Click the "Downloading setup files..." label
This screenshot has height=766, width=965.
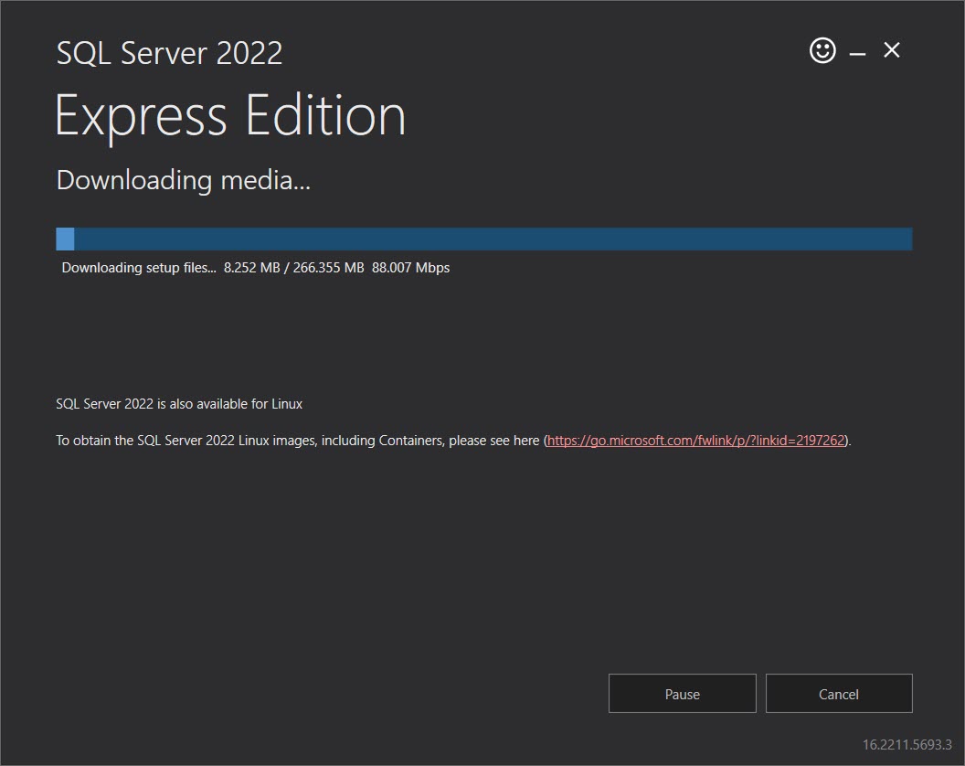click(138, 267)
